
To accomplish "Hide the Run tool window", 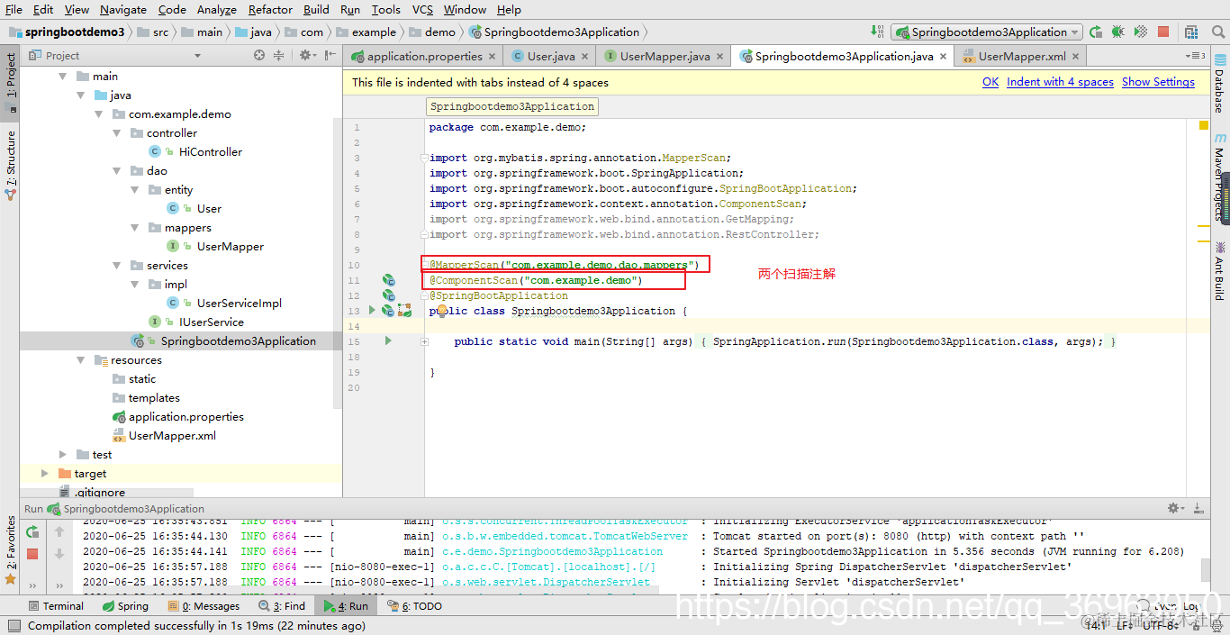I will point(1199,509).
